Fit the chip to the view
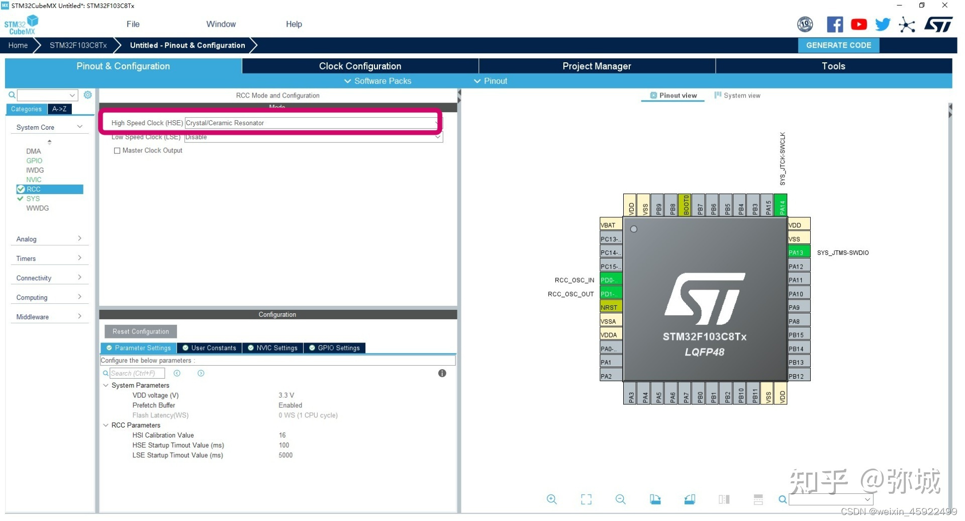Screen dimensions: 965x521 pyautogui.click(x=587, y=499)
